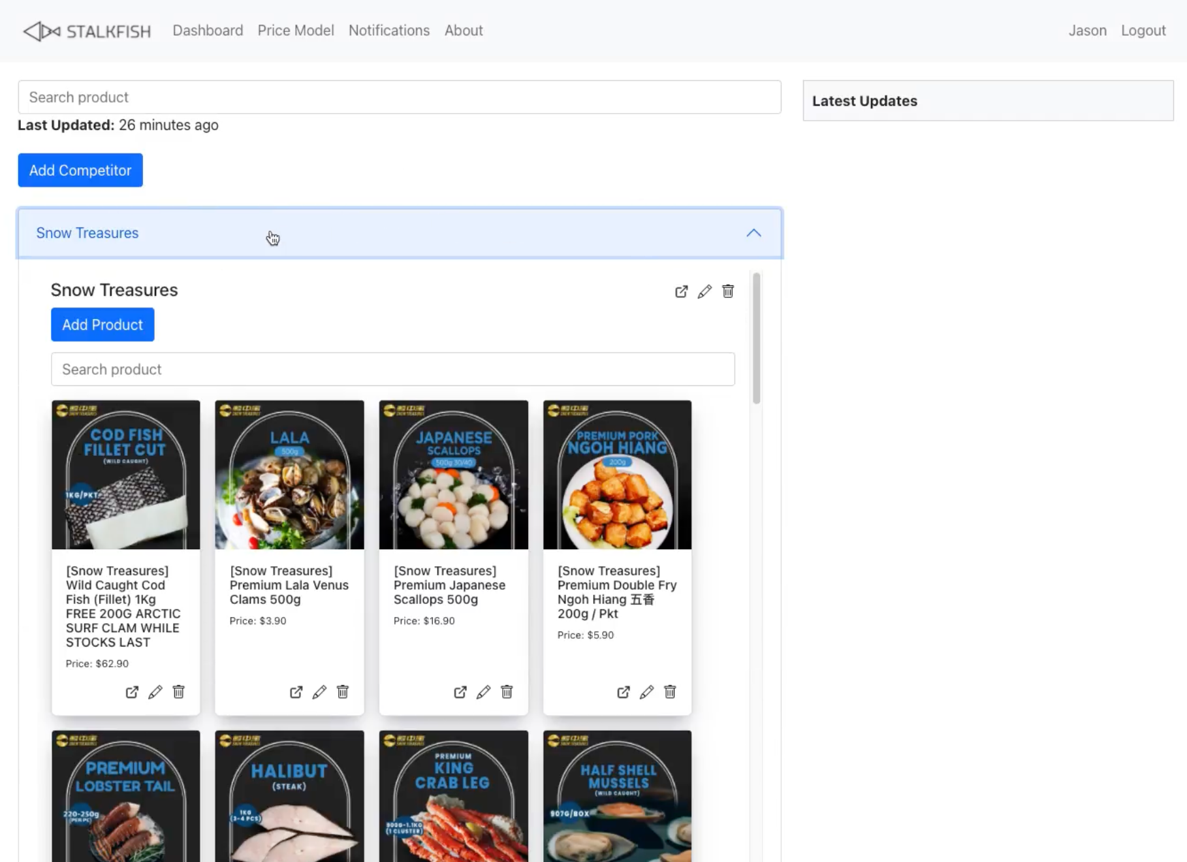Click the 'Price: $16.90' text

(424, 621)
